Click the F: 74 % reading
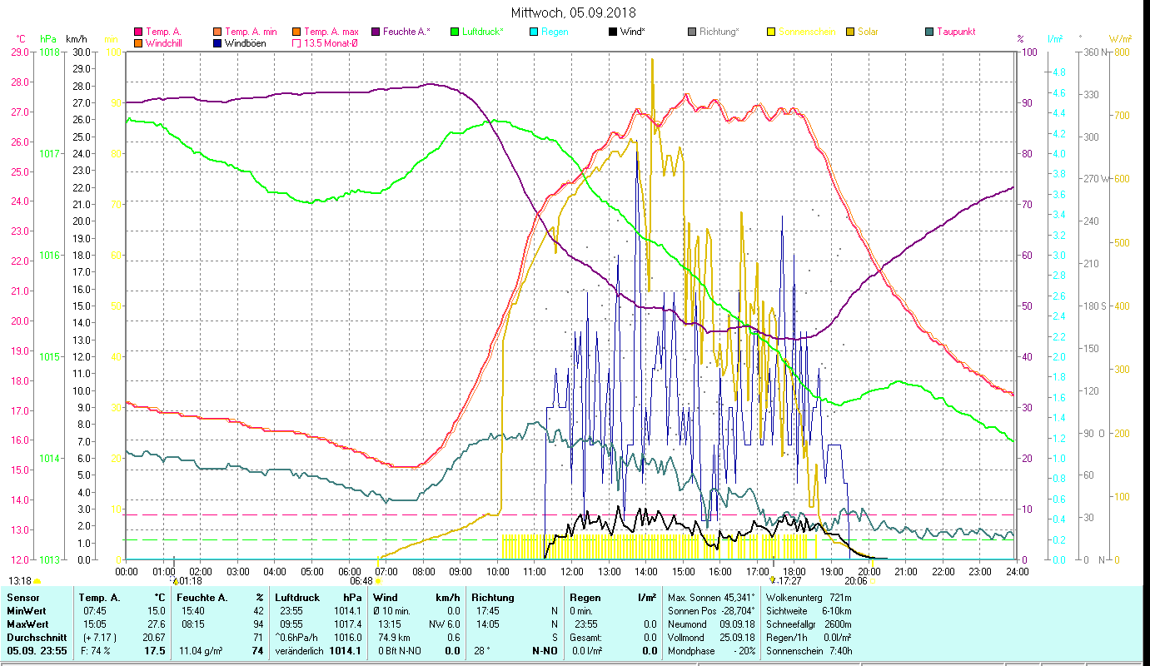 (x=96, y=651)
